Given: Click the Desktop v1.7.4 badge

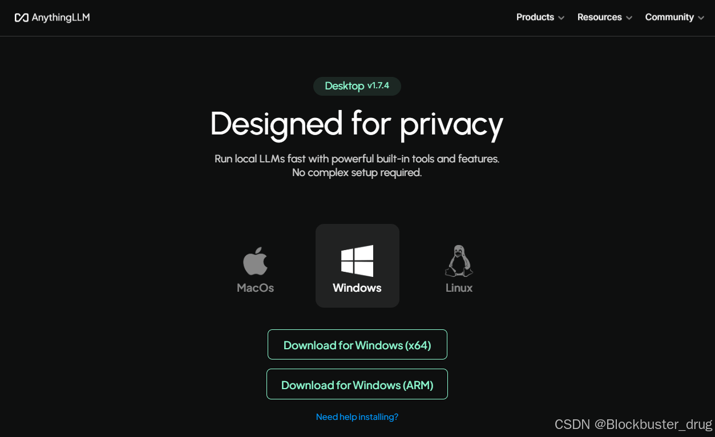Looking at the screenshot, I should [357, 86].
